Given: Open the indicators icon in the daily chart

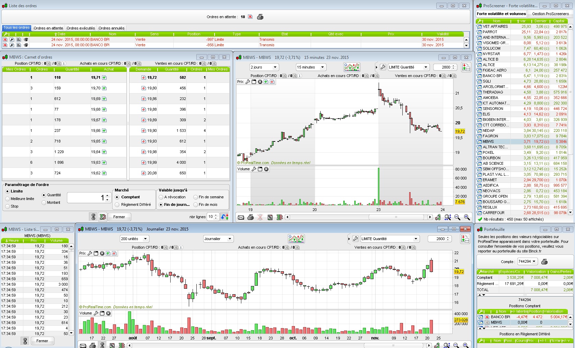Looking at the screenshot, I should (x=296, y=239).
